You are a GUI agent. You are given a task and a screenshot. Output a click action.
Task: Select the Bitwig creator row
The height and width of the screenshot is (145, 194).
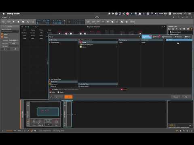coord(152,42)
